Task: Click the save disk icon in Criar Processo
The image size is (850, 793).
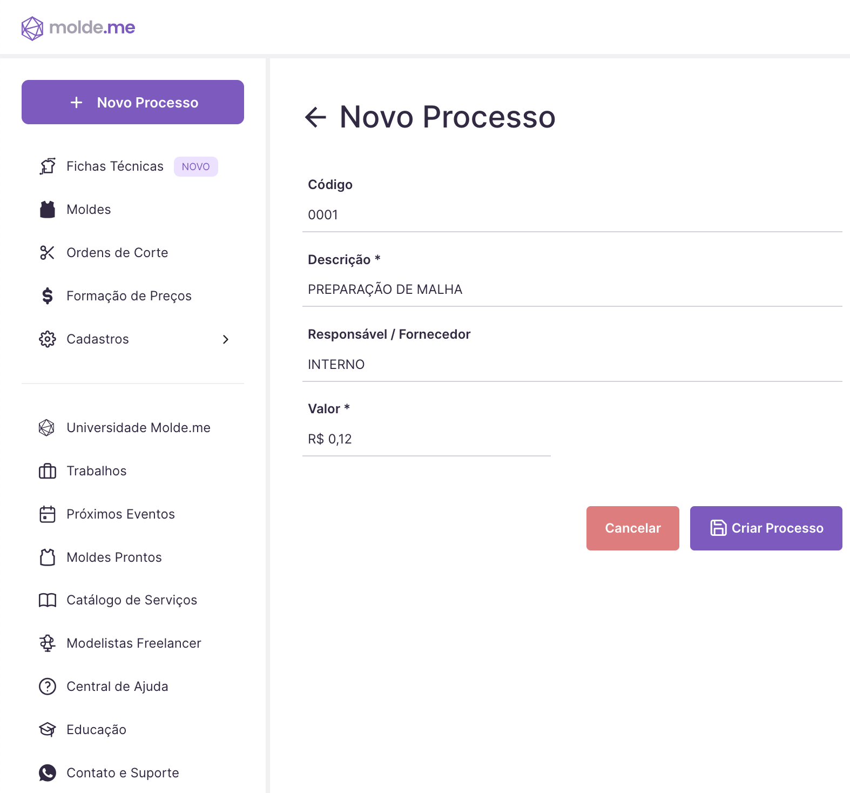Action: tap(718, 528)
